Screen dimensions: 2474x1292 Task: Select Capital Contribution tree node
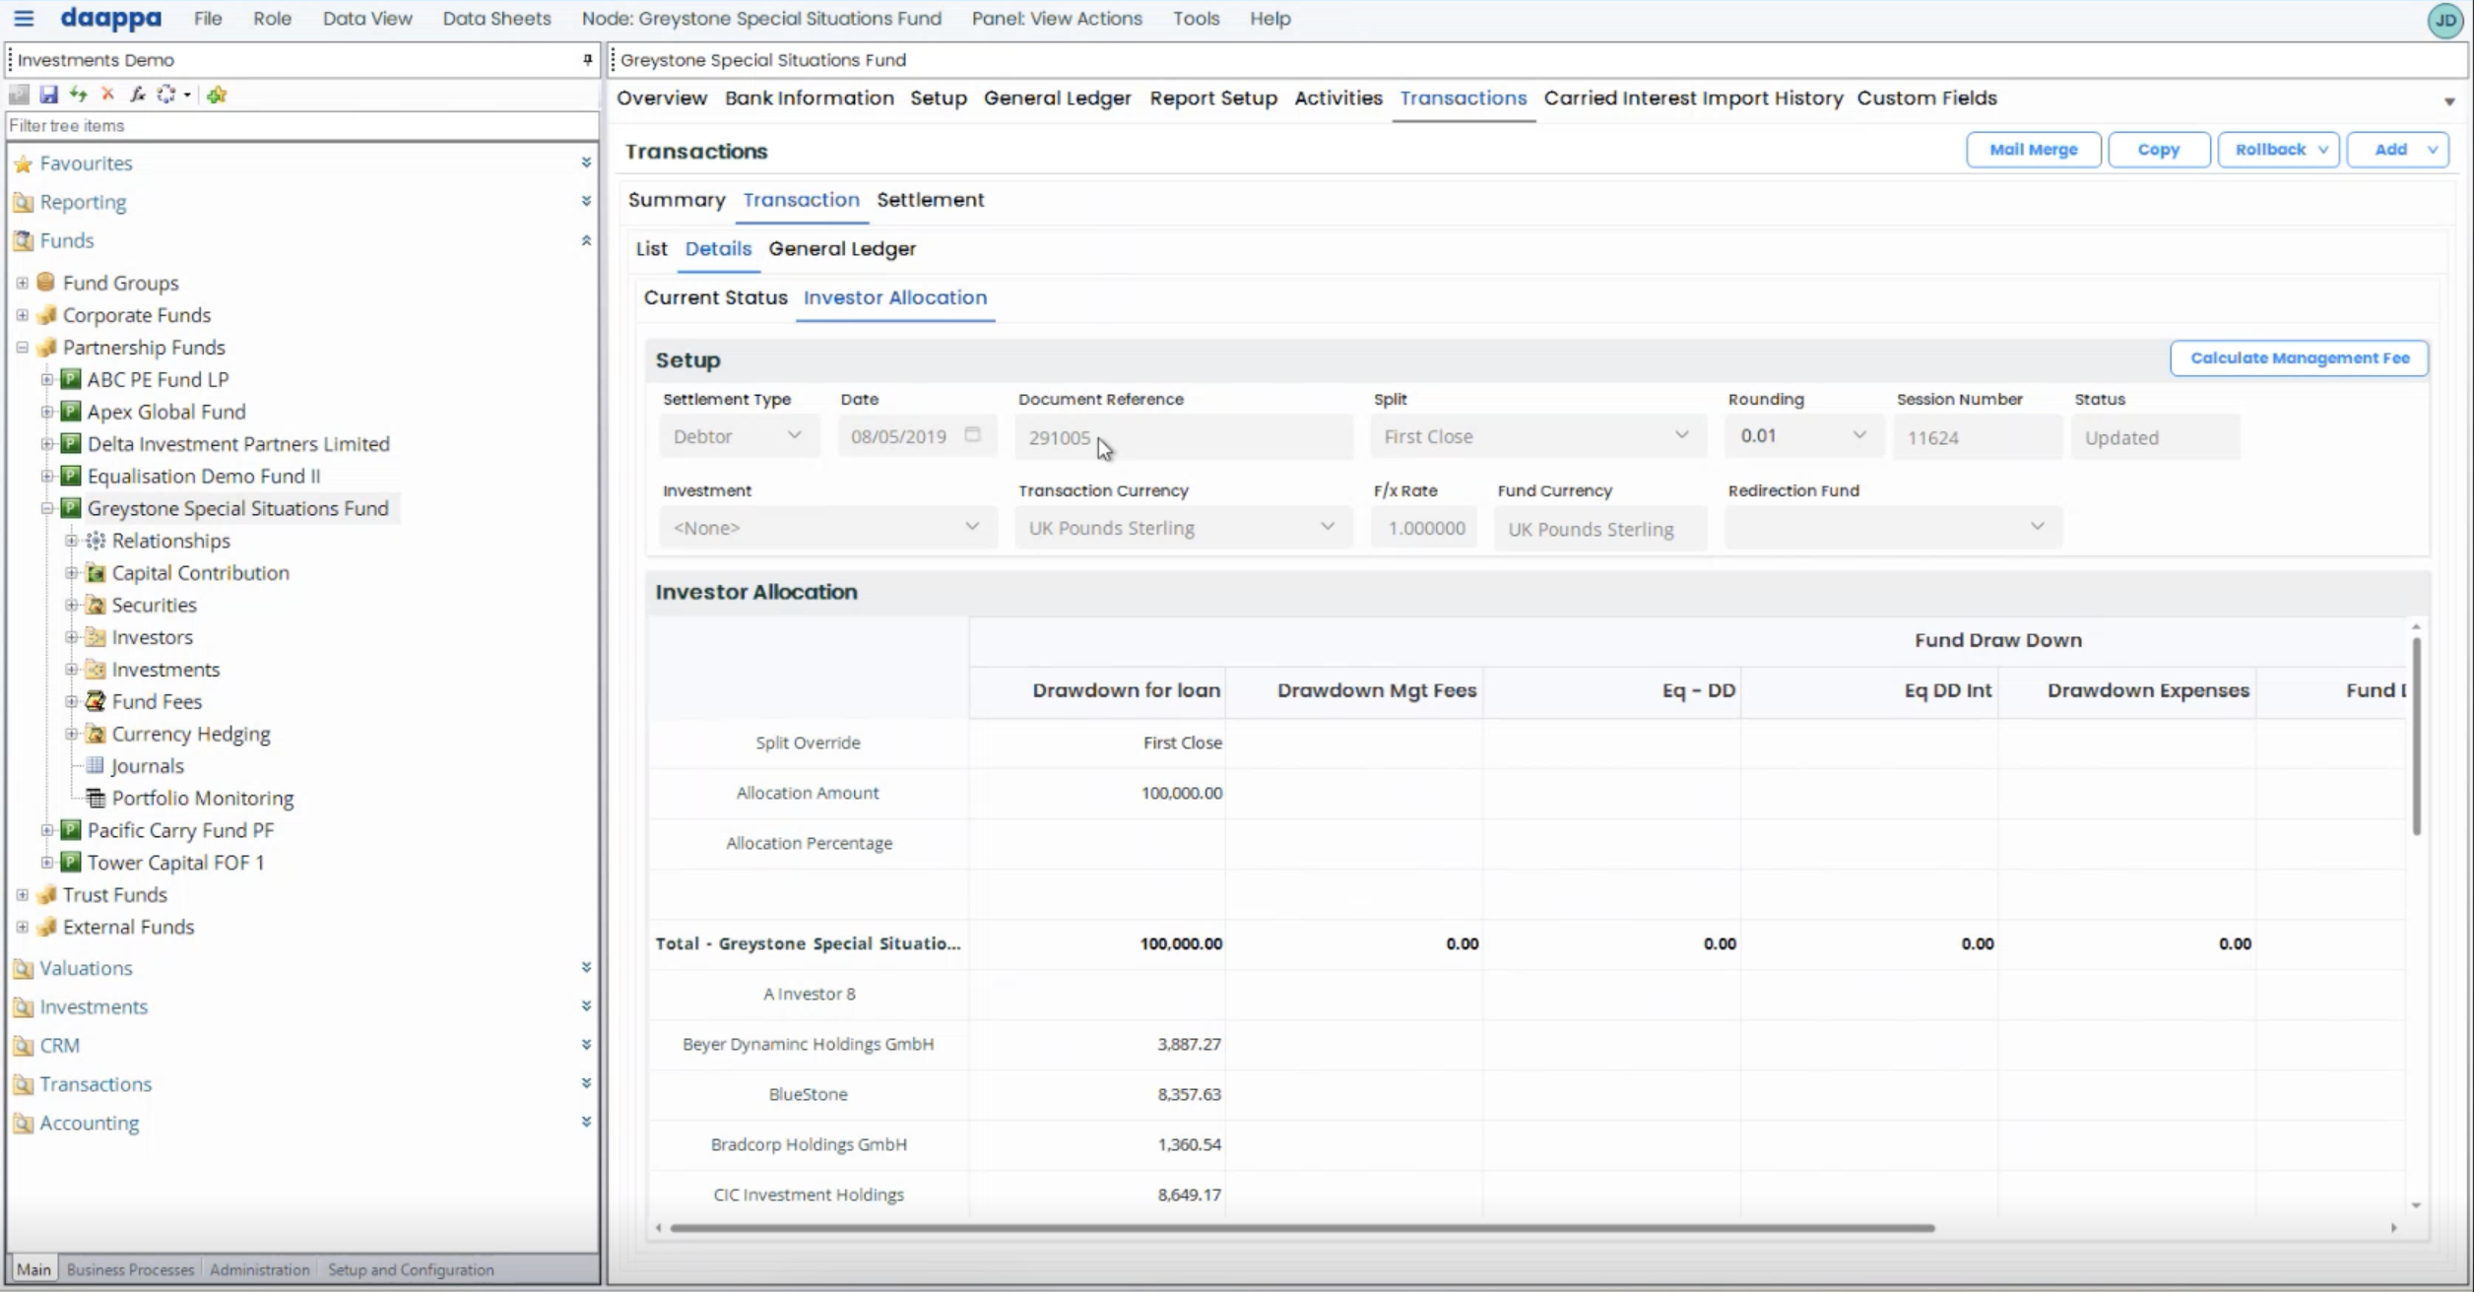200,573
